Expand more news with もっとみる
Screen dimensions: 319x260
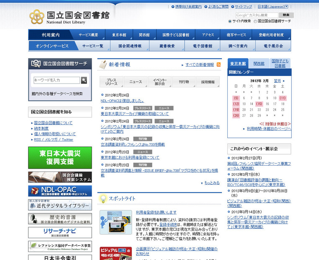211,183
